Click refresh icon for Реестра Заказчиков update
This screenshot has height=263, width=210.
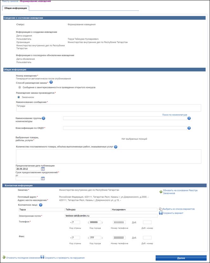coord(161,192)
